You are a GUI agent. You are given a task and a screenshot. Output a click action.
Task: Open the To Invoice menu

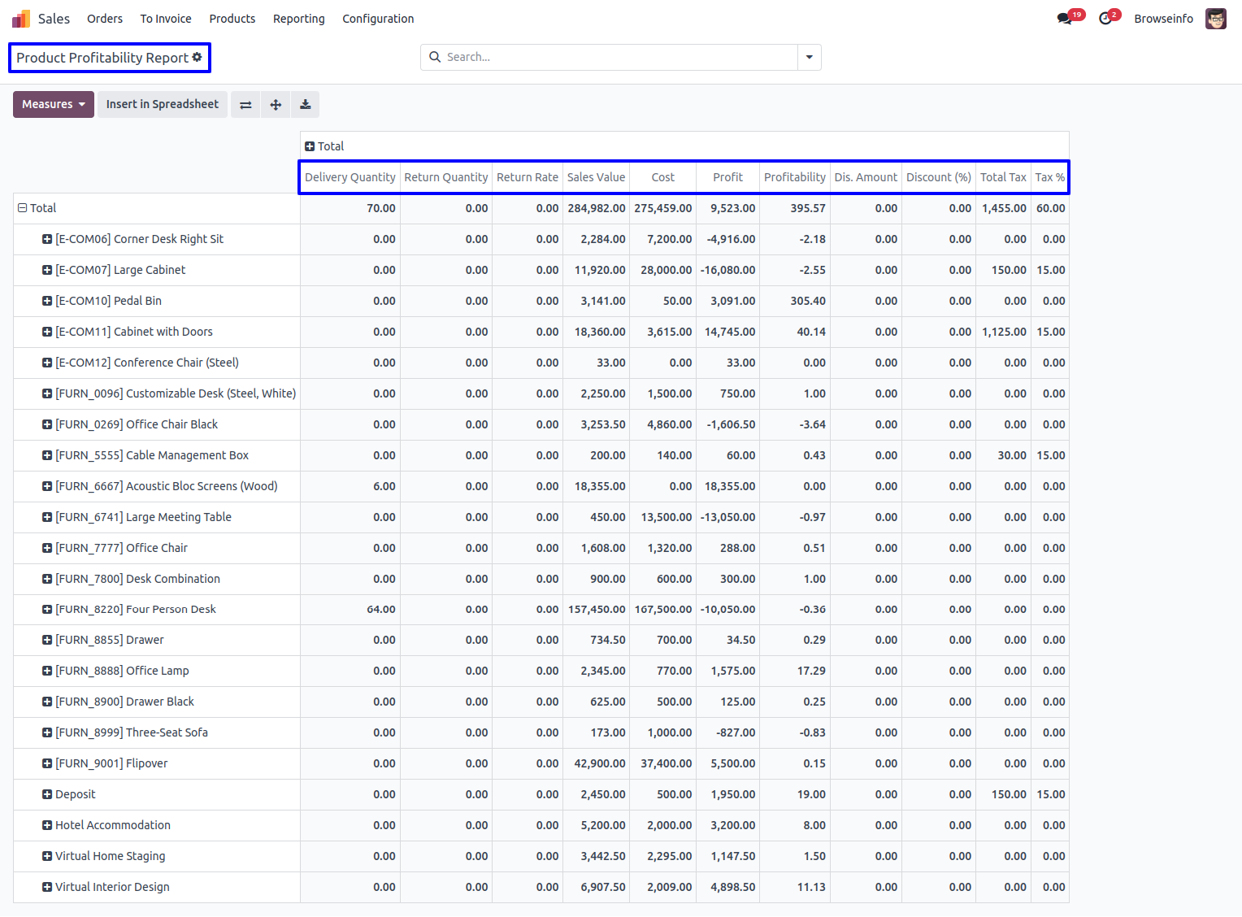(x=166, y=19)
